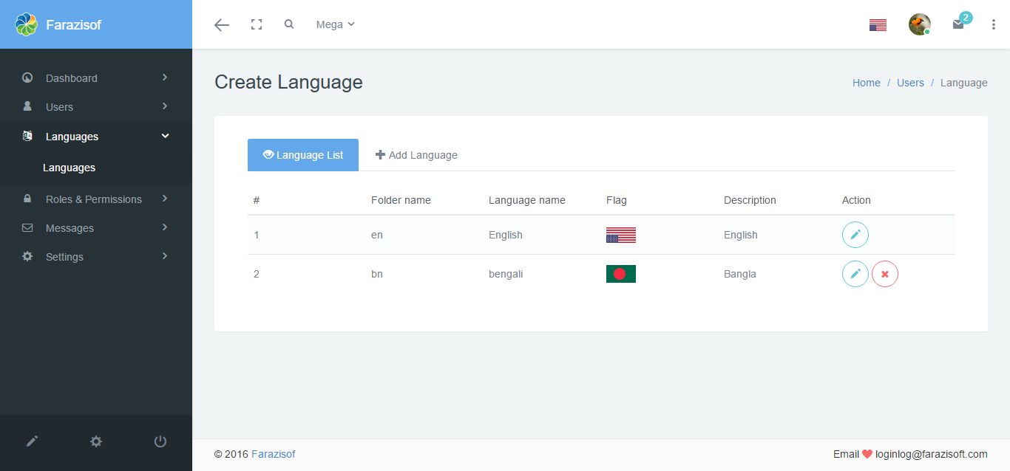Switch to the Add Language tab
Screen dimensions: 1010x471
[x=416, y=155]
